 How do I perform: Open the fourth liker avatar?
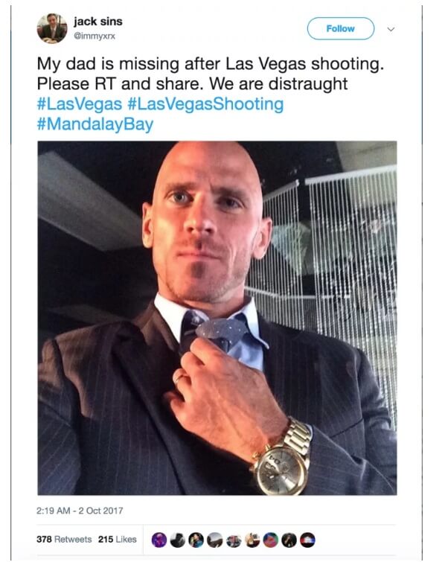215,540
